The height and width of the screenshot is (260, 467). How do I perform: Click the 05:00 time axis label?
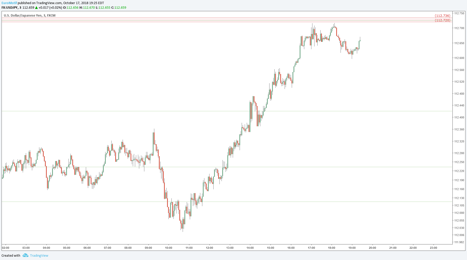(x=67, y=248)
